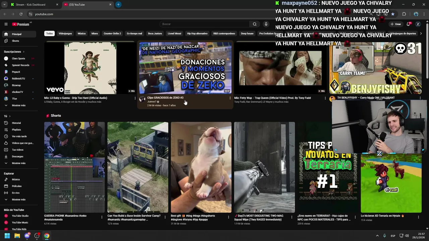Open a new browser tab

click(118, 4)
